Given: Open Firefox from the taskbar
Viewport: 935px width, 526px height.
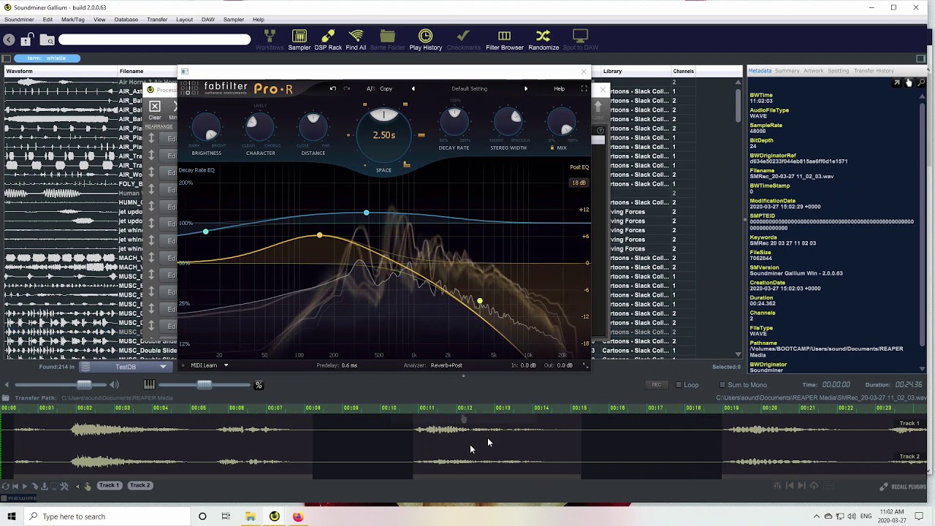Looking at the screenshot, I should (298, 517).
